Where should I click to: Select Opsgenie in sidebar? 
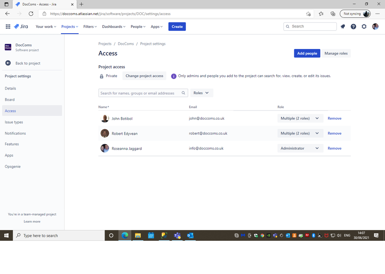32,166
